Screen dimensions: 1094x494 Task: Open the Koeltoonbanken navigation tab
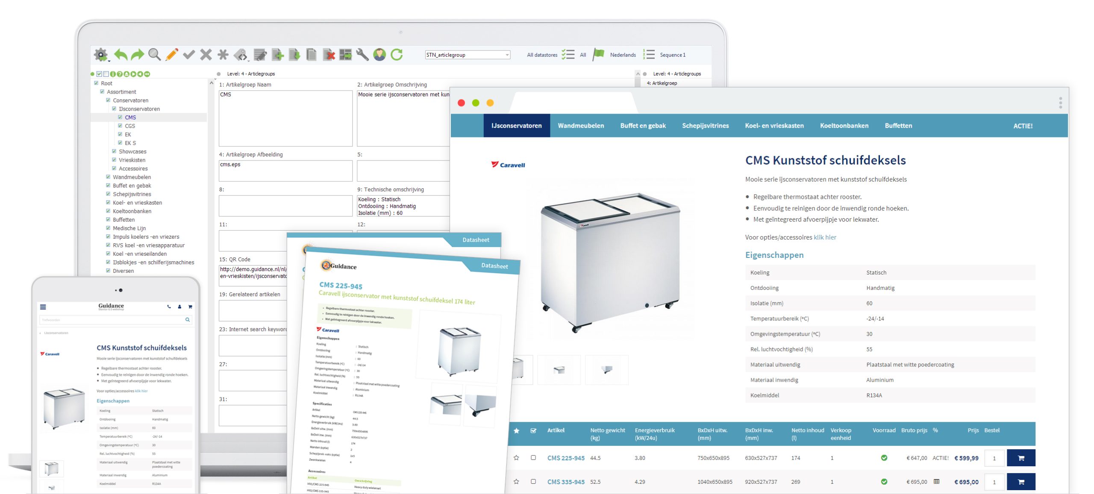coord(844,126)
